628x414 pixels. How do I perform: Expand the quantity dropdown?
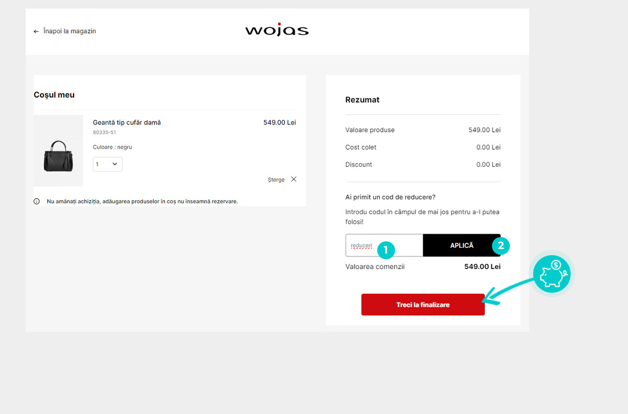(x=107, y=164)
